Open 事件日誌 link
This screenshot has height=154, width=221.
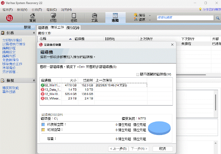[x=9, y=92]
